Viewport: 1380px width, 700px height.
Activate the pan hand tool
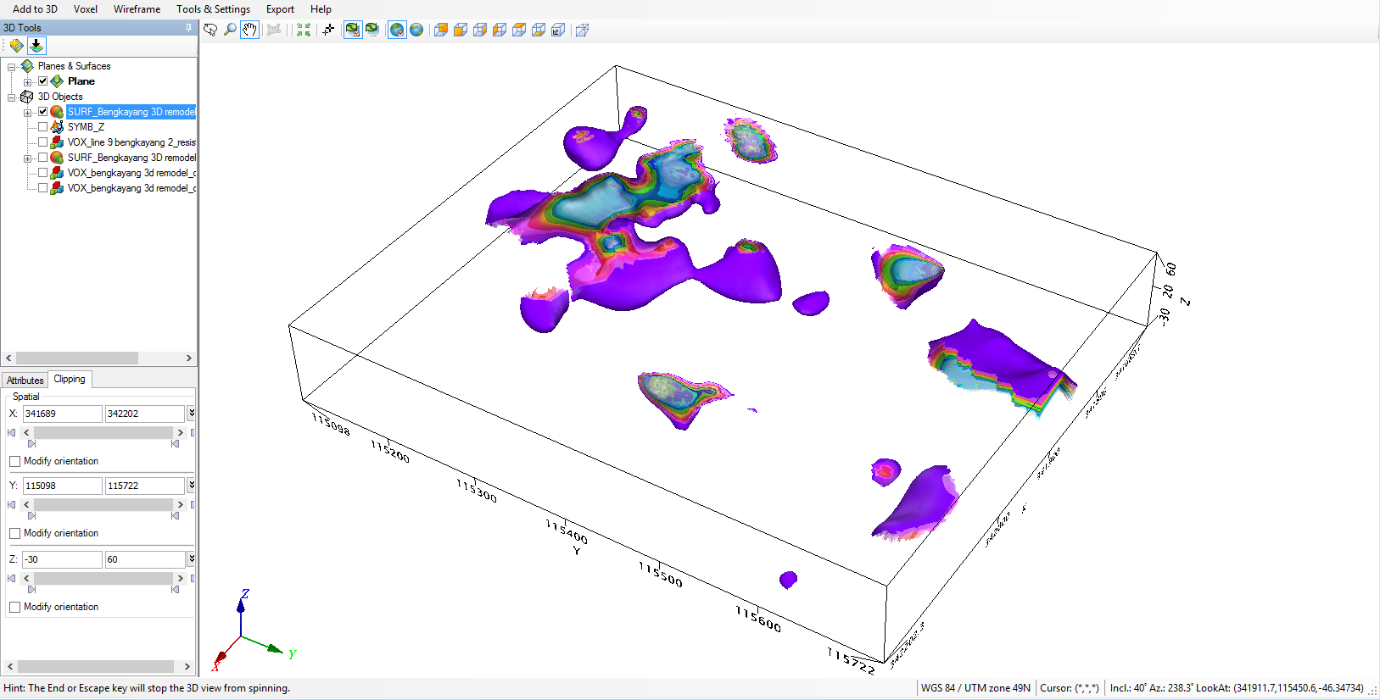coord(249,30)
